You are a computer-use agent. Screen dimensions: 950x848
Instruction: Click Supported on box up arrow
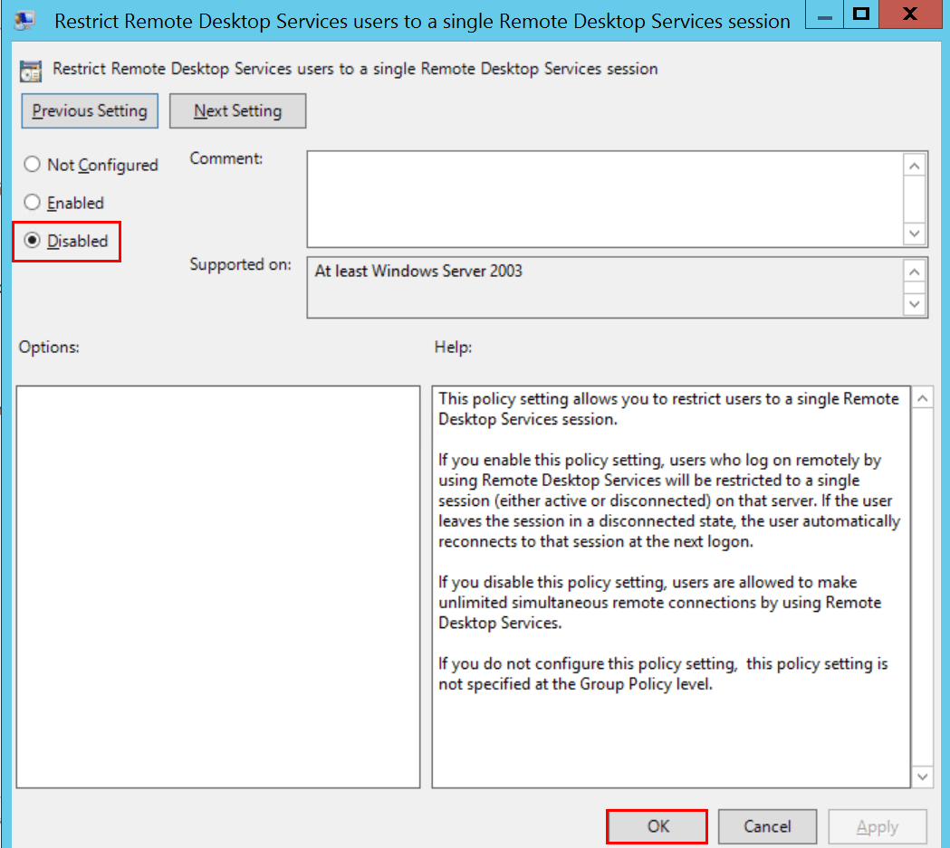[916, 272]
